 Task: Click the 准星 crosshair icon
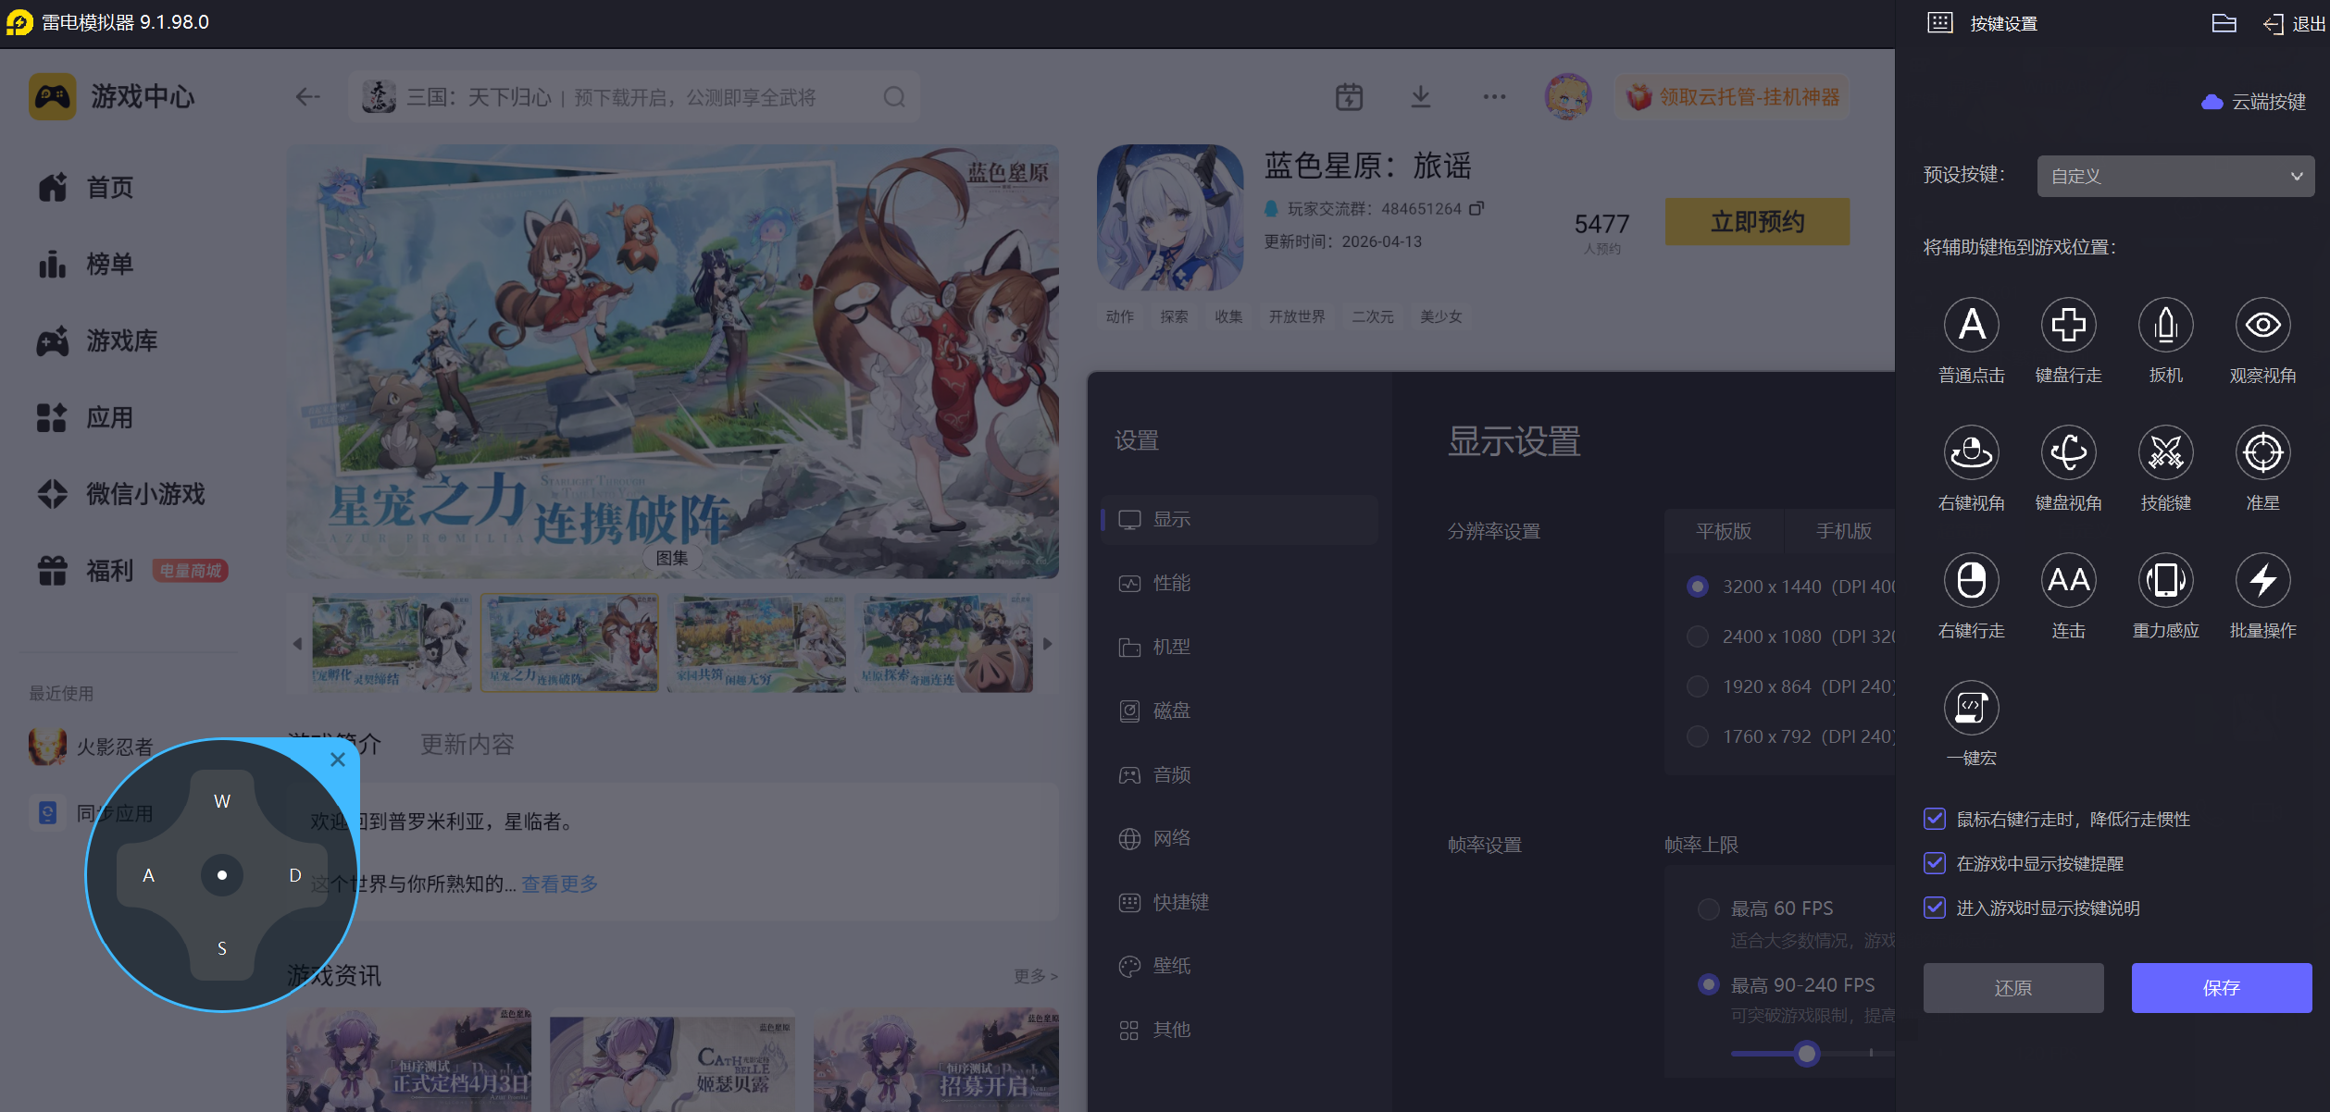point(2262,453)
